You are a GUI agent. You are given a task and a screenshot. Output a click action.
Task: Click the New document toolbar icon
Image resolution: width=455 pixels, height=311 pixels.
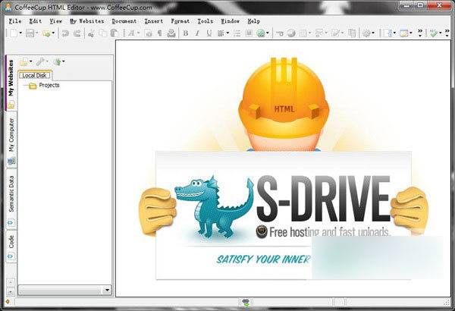13,33
